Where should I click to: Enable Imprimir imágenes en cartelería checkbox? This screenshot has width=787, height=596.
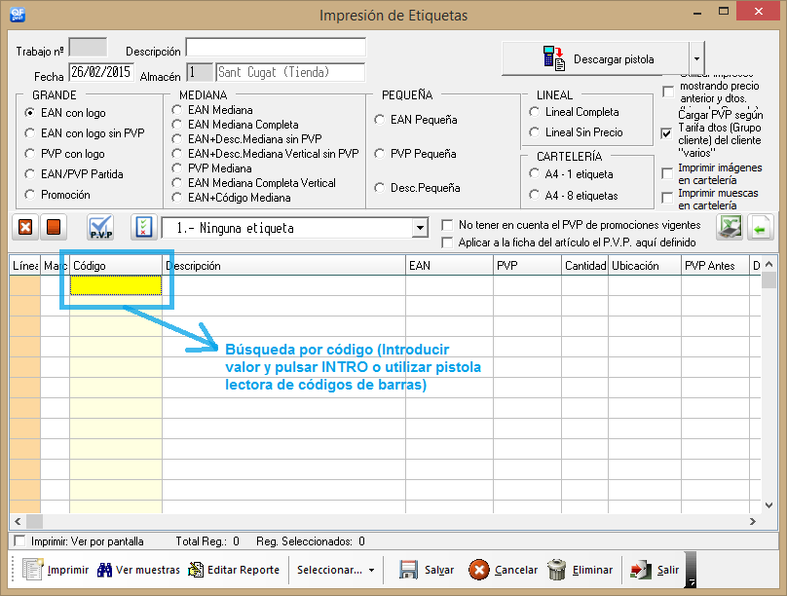667,173
